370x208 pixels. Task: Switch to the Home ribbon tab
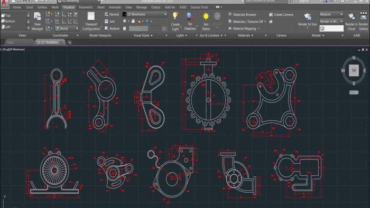16,7
